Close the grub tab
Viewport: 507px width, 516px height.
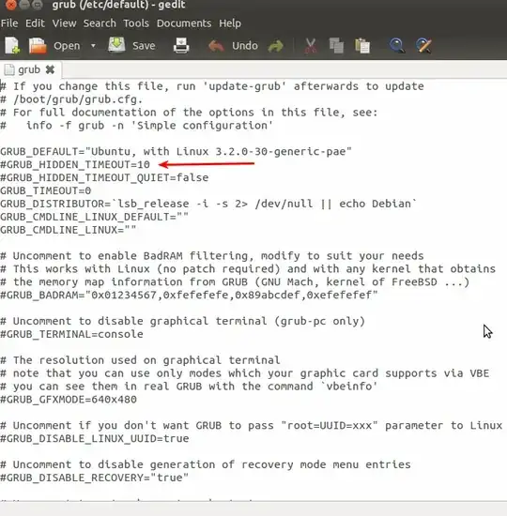point(50,69)
